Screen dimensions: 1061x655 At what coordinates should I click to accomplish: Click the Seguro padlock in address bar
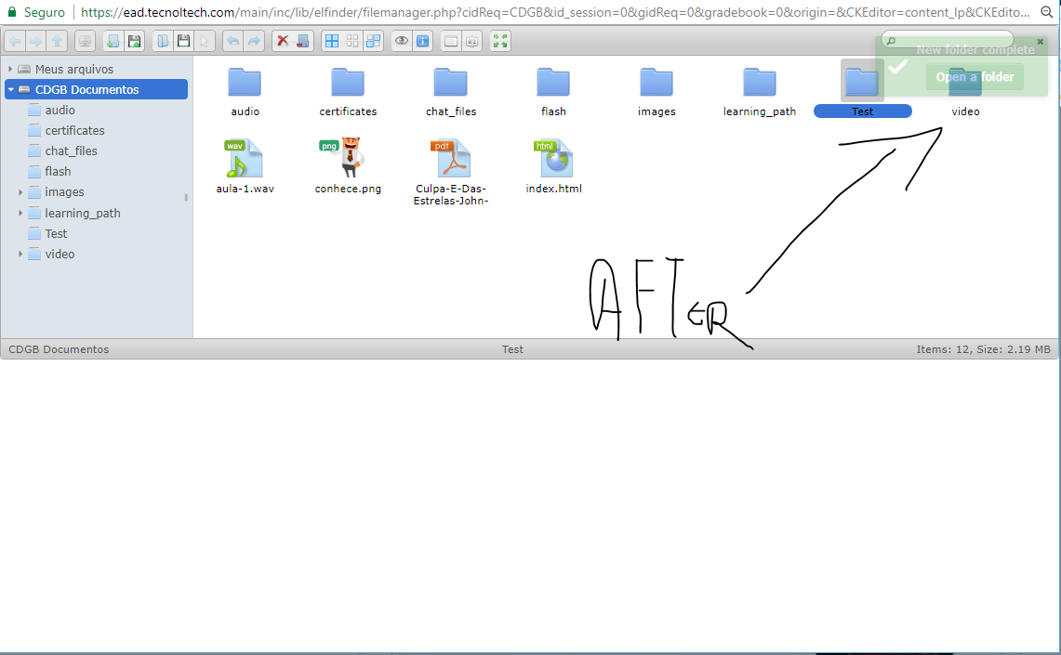11,12
